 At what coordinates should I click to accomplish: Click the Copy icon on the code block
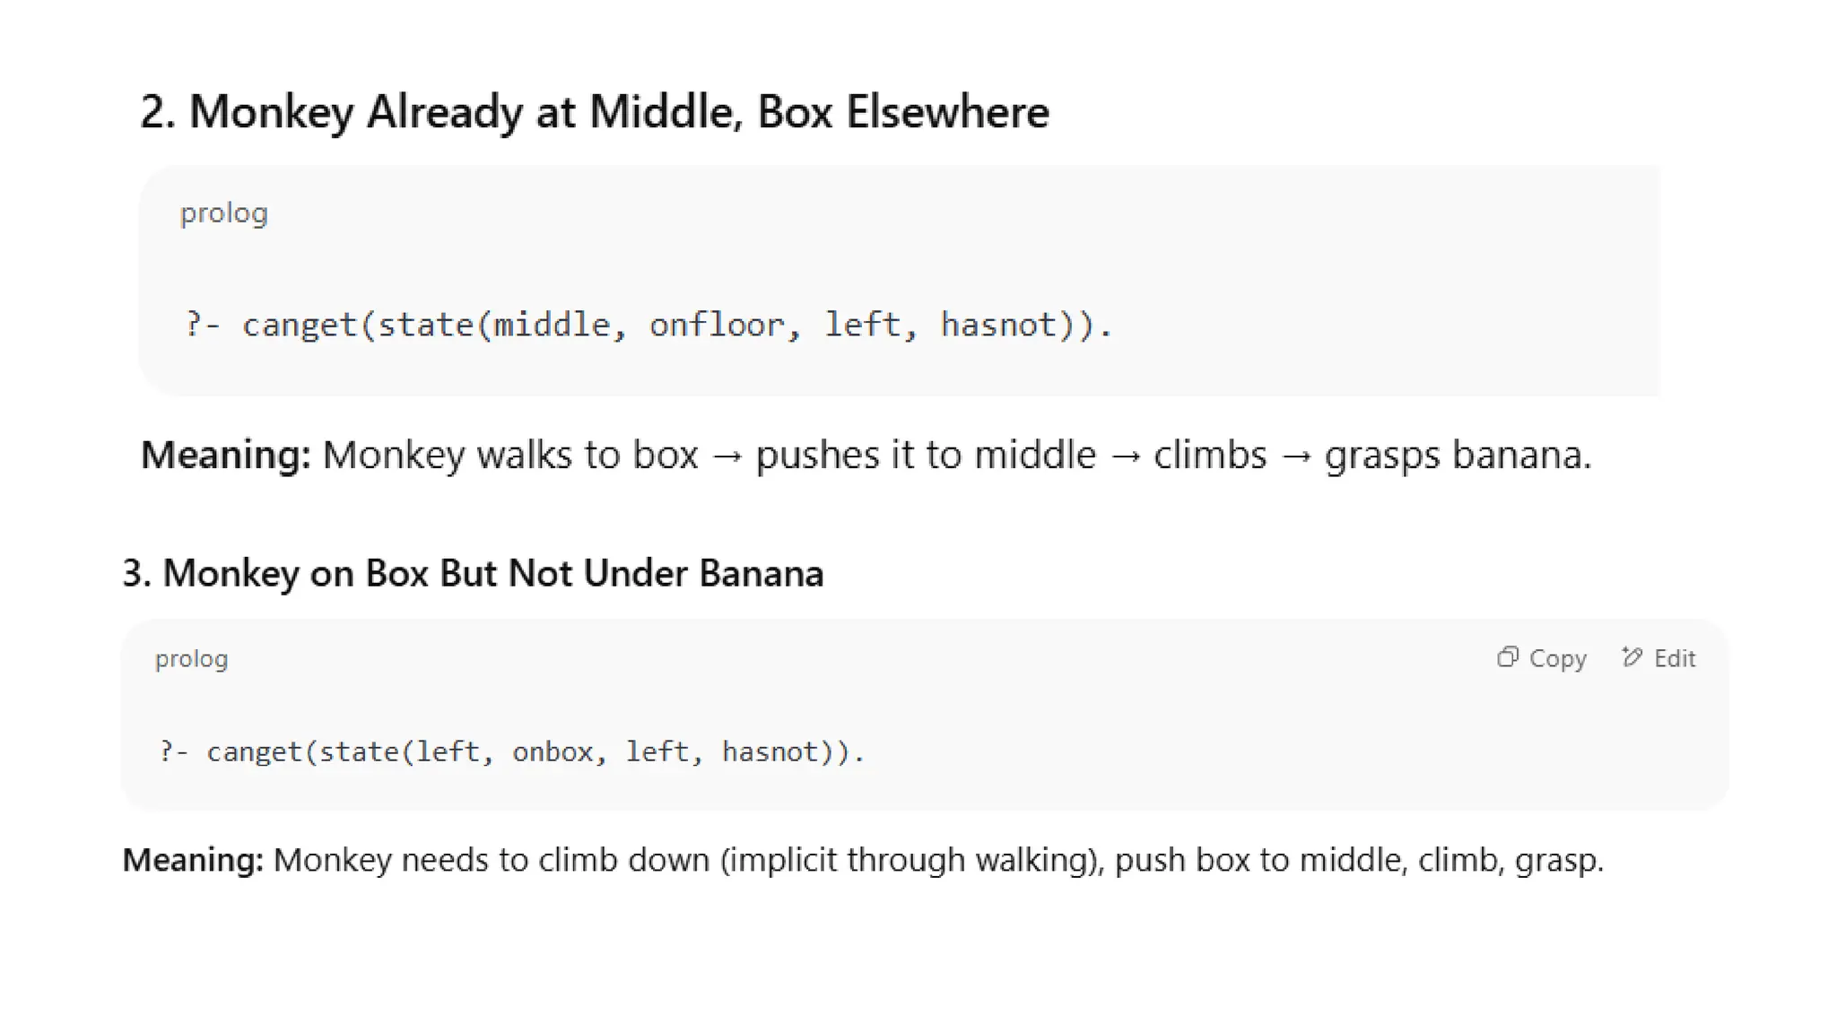point(1508,657)
